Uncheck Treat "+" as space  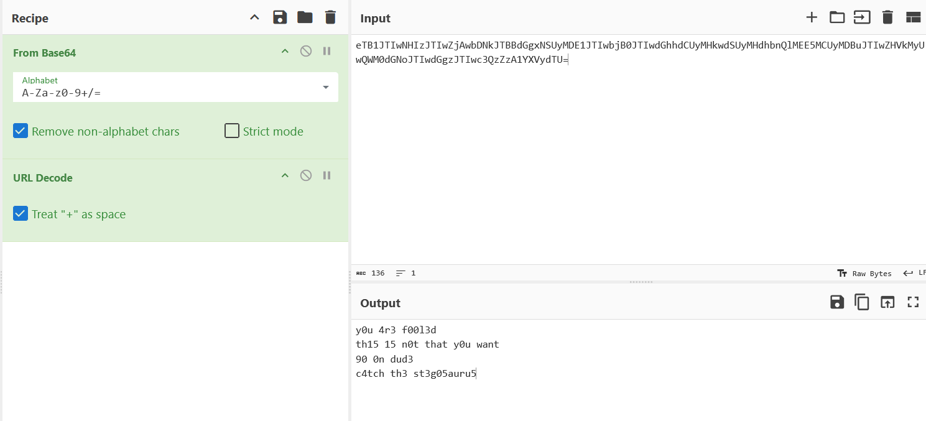coord(21,214)
